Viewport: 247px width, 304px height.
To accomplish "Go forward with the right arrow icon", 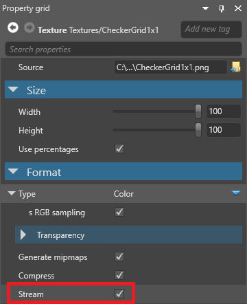I will tap(30, 28).
